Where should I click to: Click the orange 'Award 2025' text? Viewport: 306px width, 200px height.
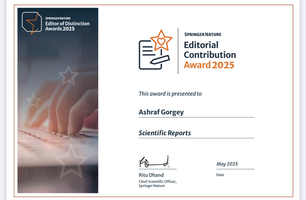pos(209,65)
